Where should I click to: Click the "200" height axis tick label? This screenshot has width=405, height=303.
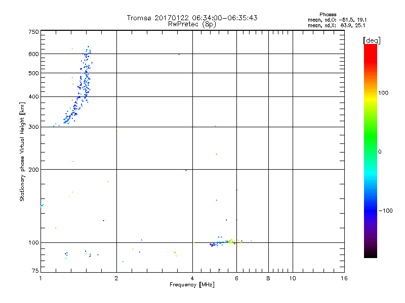pyautogui.click(x=33, y=170)
